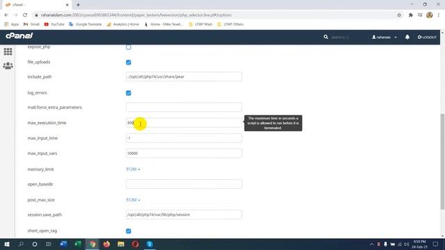Open Firefox from the taskbar
Image resolution: width=445 pixels, height=250 pixels.
(x=106, y=244)
